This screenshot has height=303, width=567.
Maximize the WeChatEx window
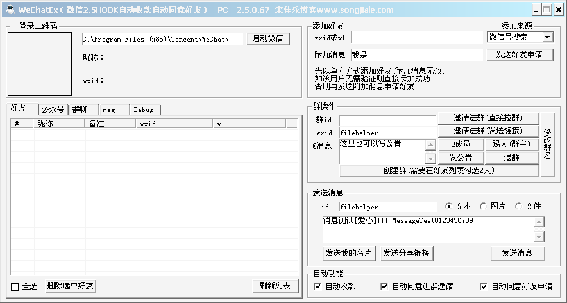click(x=547, y=10)
